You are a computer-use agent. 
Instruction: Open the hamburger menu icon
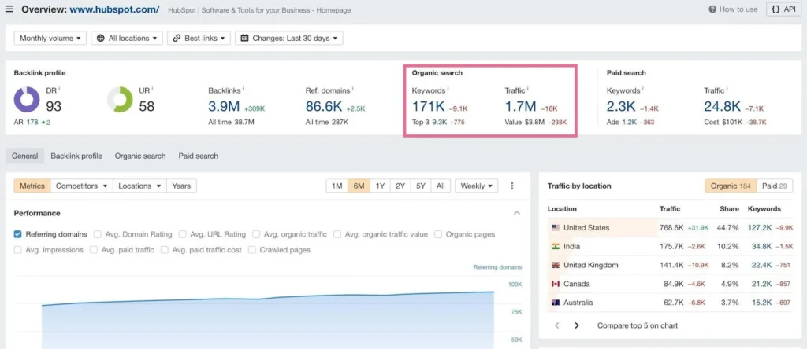point(9,9)
